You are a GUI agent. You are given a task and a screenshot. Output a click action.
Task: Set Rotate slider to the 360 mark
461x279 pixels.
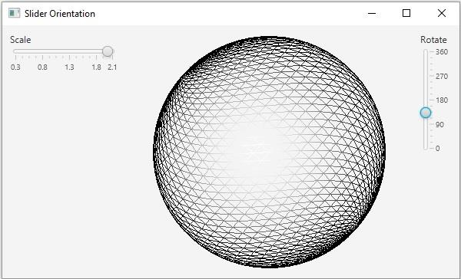pos(426,52)
